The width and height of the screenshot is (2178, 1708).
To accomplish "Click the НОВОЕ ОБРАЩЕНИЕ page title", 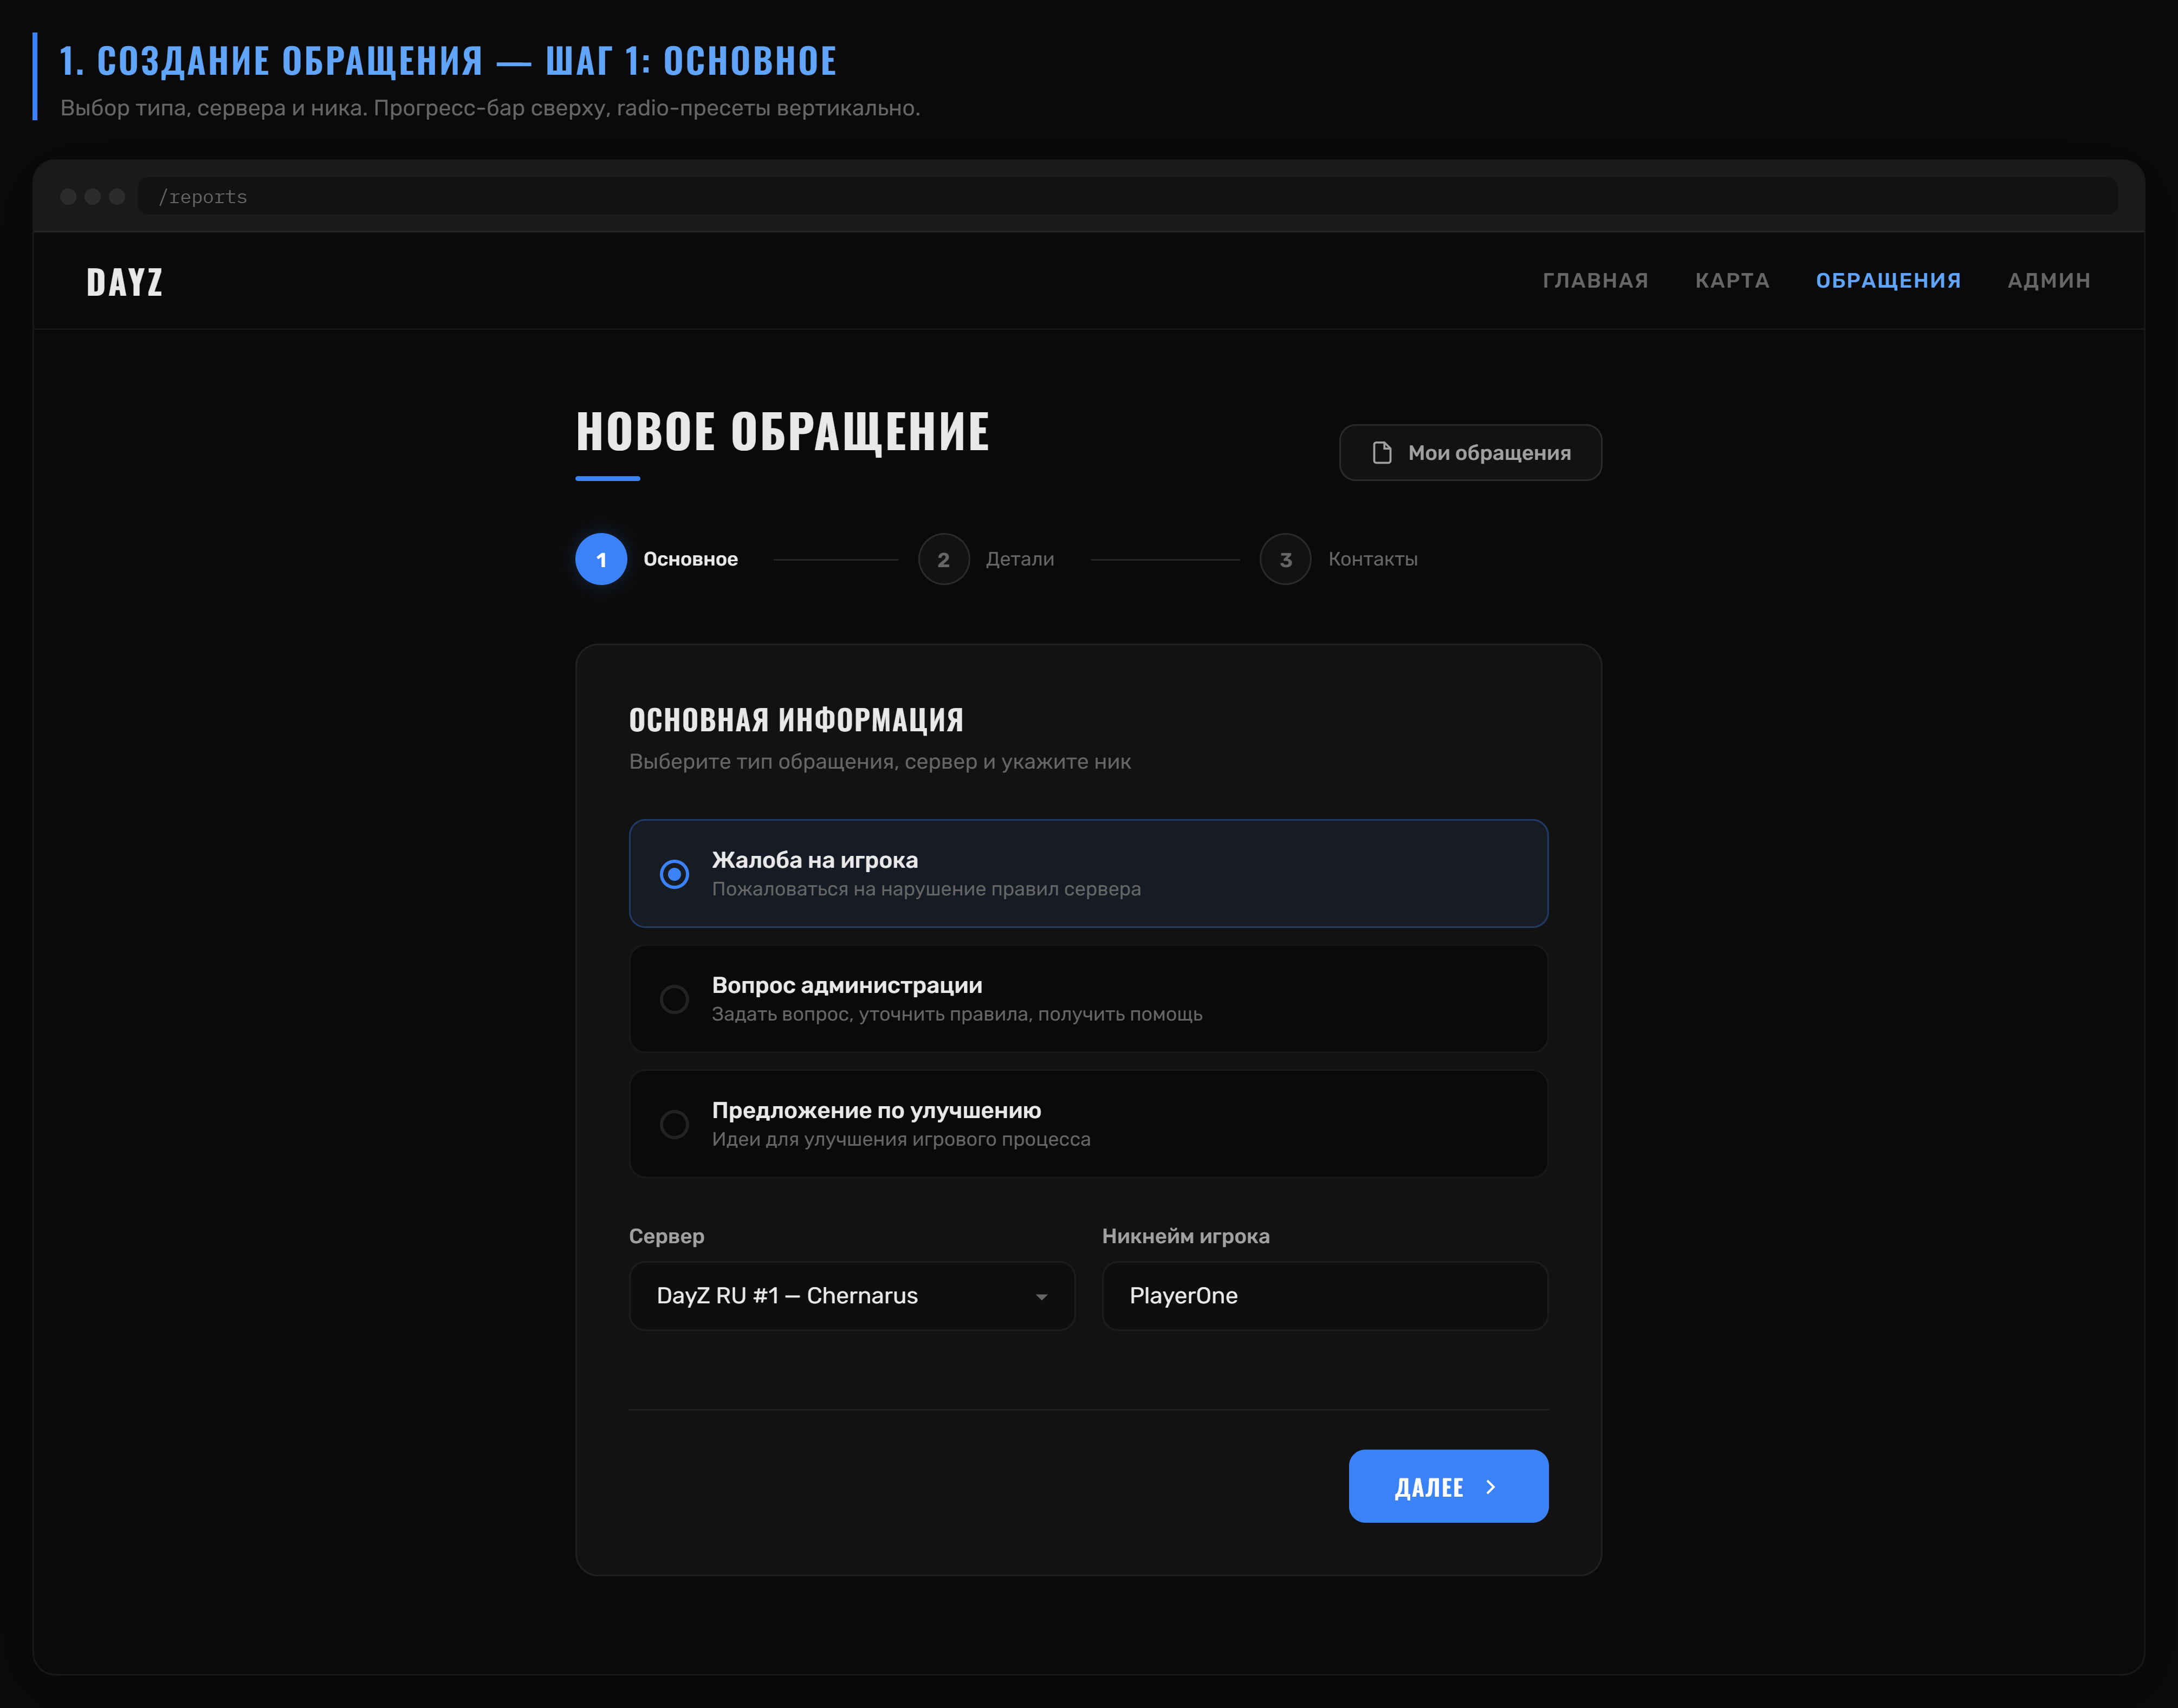I will (x=783, y=432).
